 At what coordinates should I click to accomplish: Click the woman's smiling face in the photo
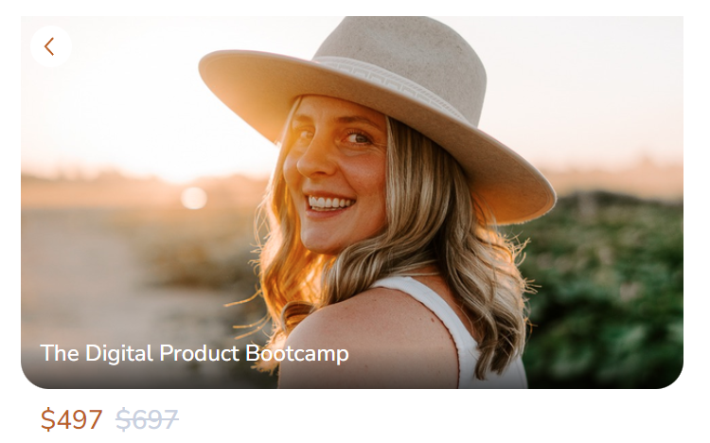click(335, 172)
